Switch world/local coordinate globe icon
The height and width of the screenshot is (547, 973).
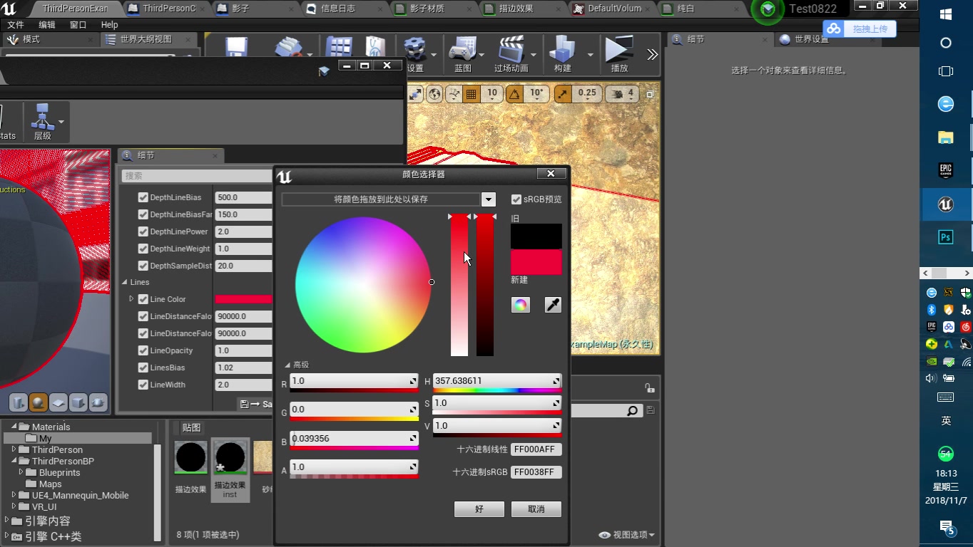click(434, 93)
